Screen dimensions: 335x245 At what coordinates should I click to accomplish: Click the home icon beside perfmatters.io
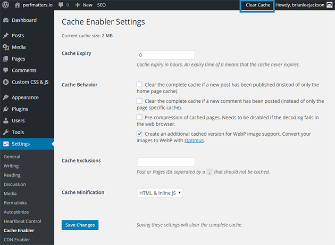click(x=18, y=5)
